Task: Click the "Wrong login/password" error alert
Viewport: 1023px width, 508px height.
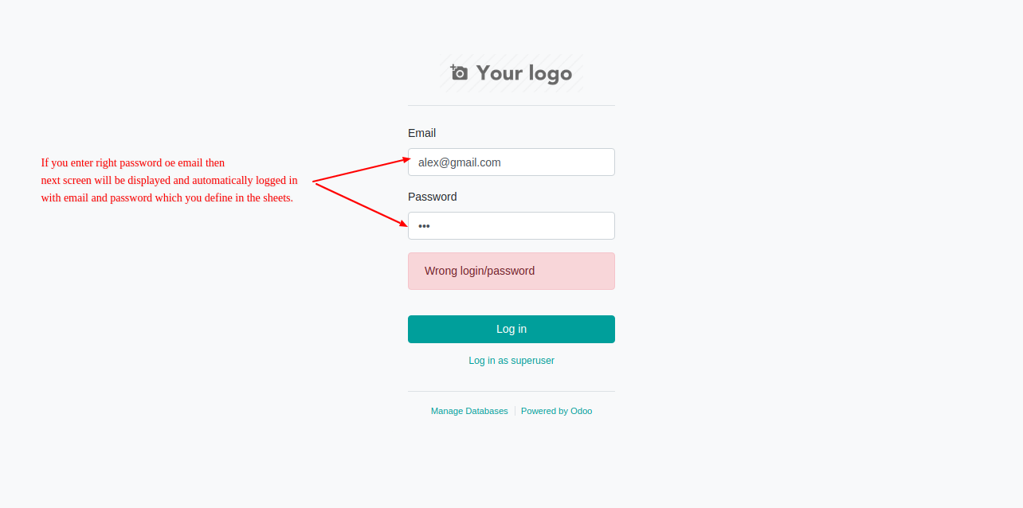Action: (x=511, y=271)
